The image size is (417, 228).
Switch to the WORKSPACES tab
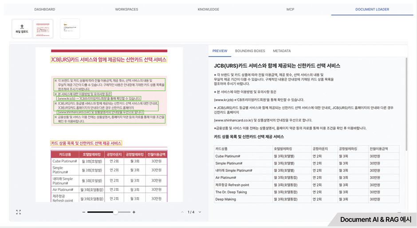click(x=126, y=9)
